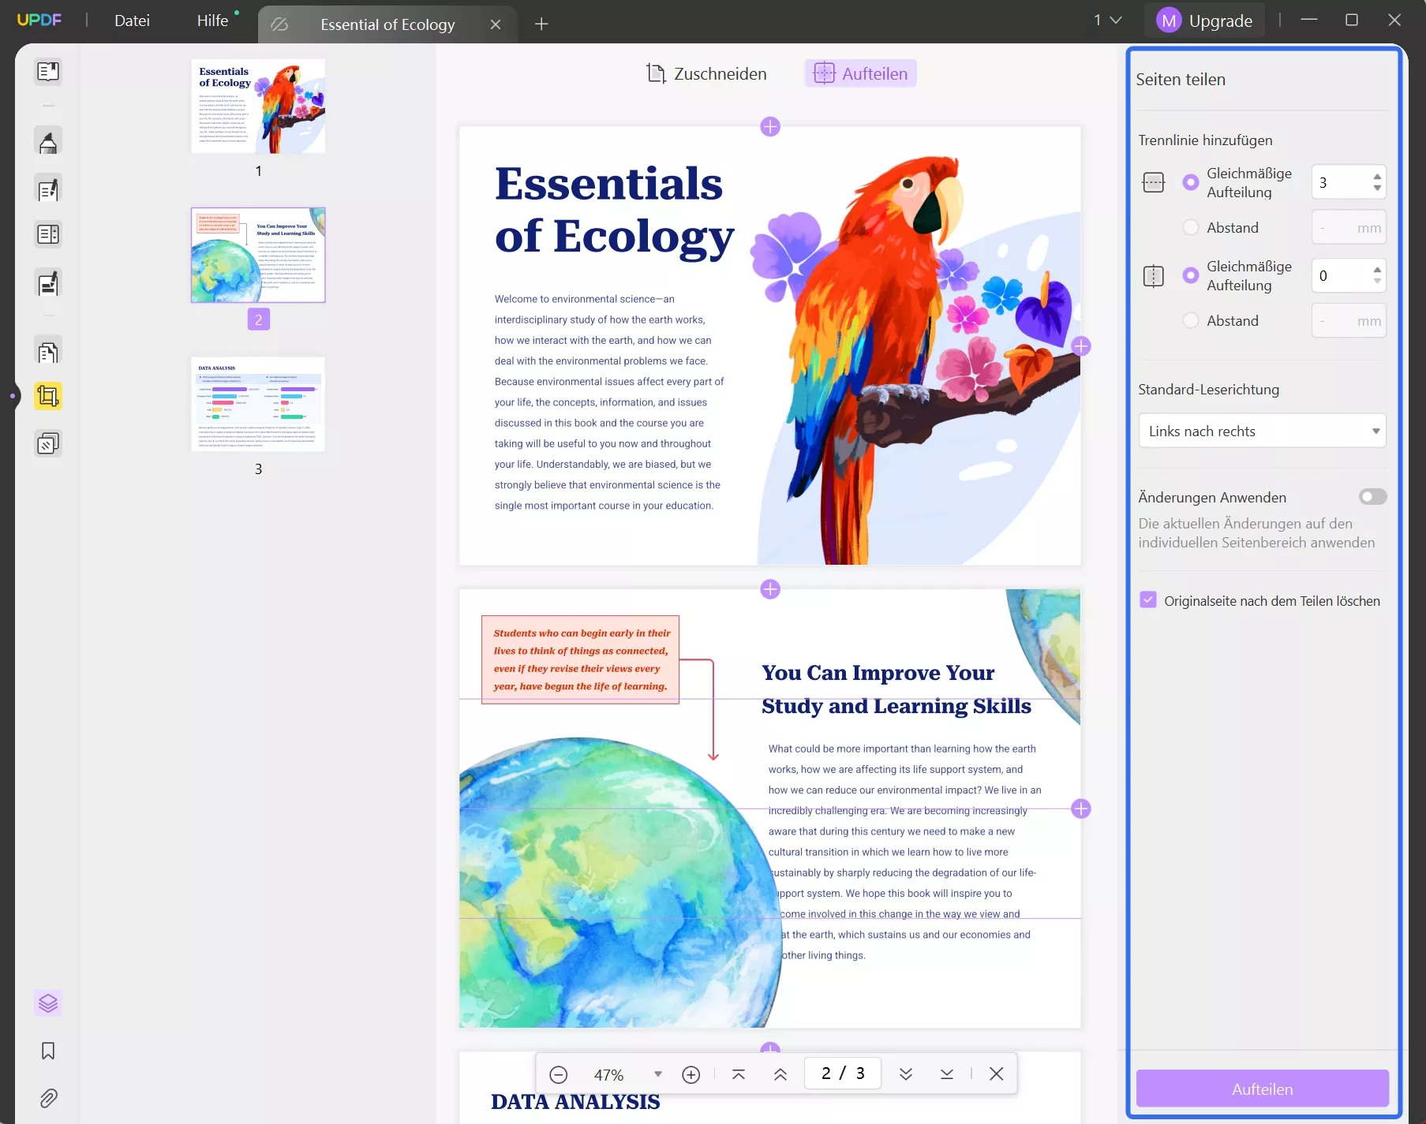Uncheck Originalseite nach dem Teilen löschen
This screenshot has width=1426, height=1124.
click(x=1148, y=600)
